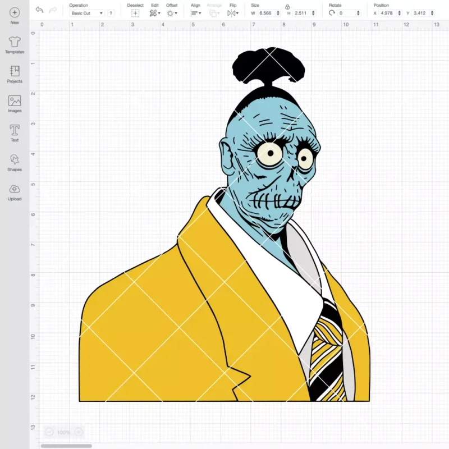This screenshot has width=449, height=449.
Task: Click the Deselect icon
Action: point(135,13)
